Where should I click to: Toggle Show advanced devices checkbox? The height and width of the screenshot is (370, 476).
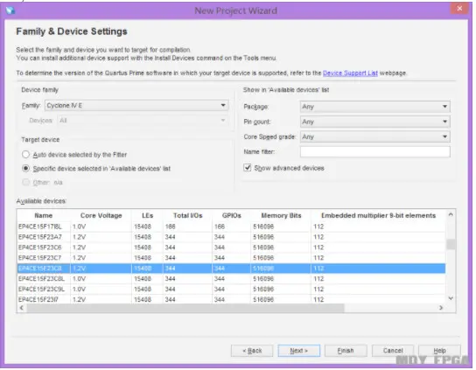tap(248, 168)
